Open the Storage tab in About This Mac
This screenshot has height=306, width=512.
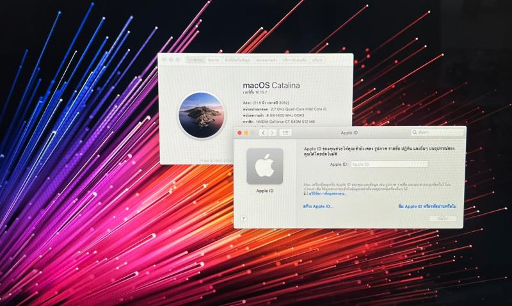coord(237,60)
